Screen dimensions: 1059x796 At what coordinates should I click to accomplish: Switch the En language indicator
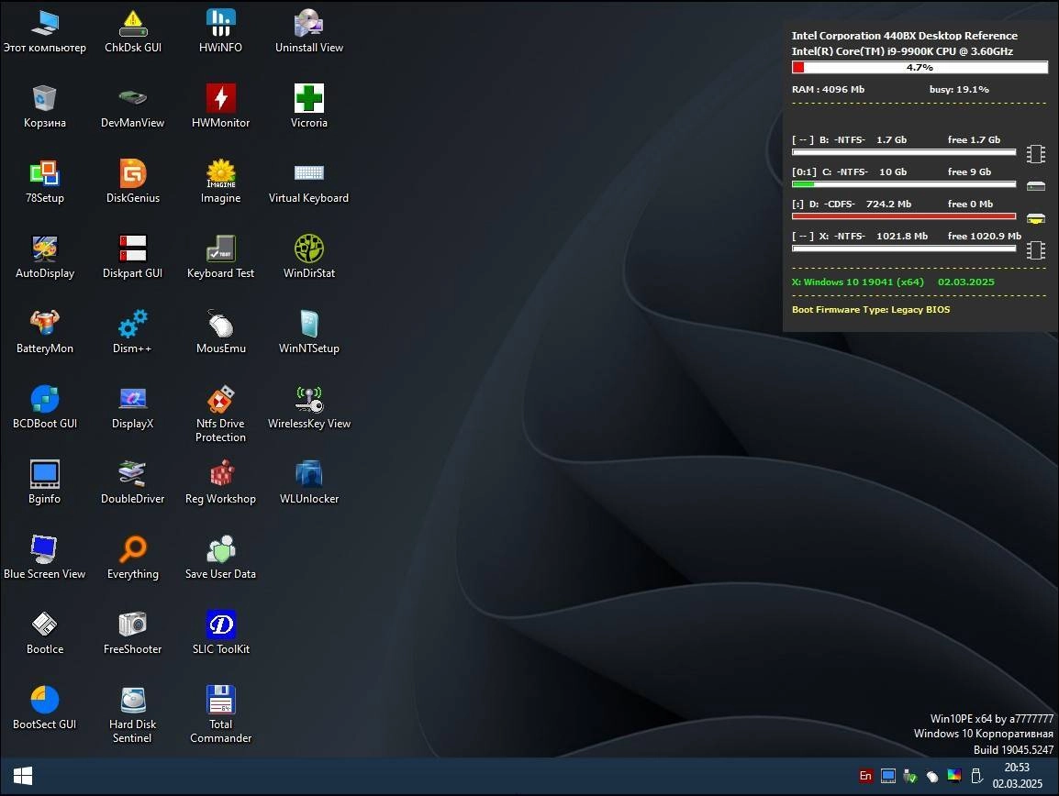(x=865, y=777)
